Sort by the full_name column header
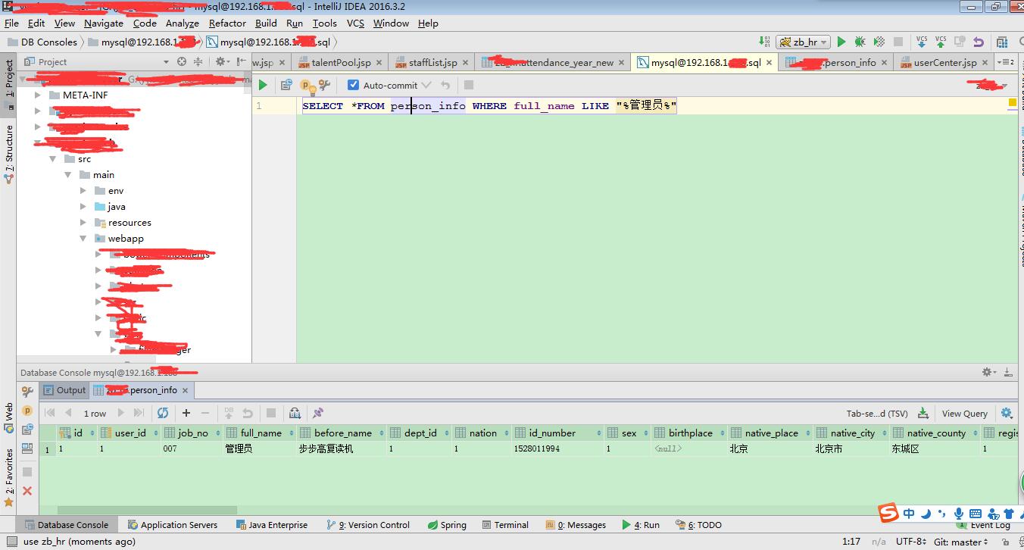 click(x=261, y=433)
